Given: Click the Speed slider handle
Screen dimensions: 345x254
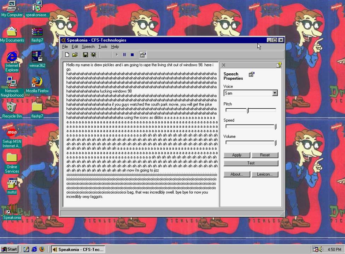Looking at the screenshot, I should (x=275, y=127).
